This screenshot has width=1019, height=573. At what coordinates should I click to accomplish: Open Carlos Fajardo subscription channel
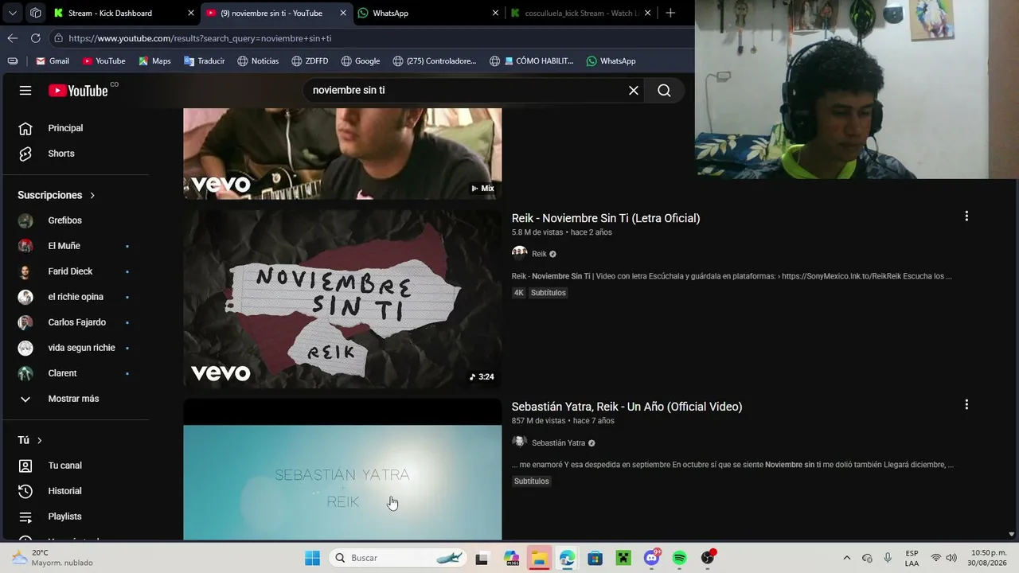point(76,322)
